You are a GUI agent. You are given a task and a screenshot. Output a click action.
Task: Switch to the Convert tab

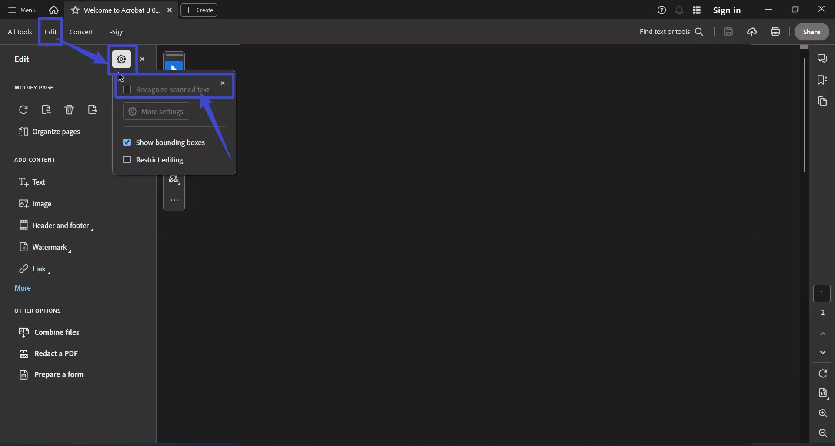pos(82,32)
